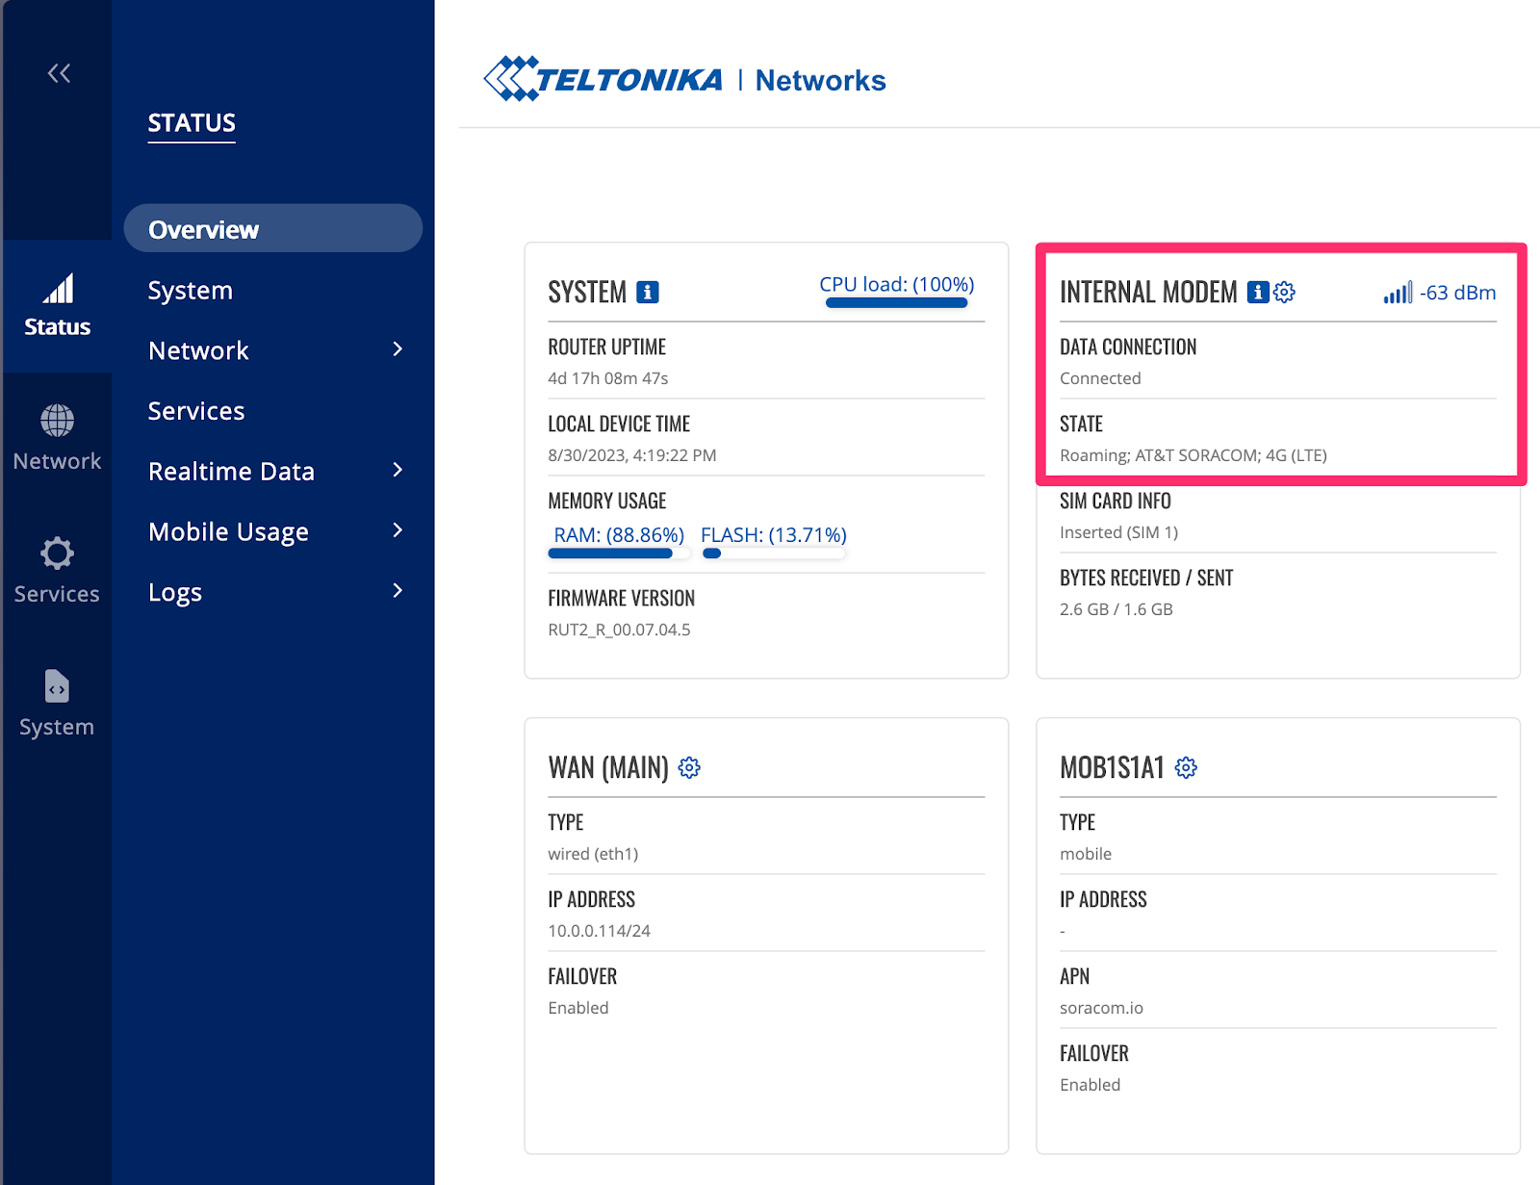
Task: Click the Teltonika Networks logo
Action: pos(684,79)
